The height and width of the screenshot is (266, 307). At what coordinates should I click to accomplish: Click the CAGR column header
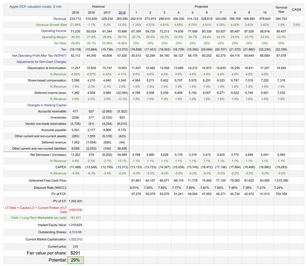pyautogui.click(x=296, y=10)
